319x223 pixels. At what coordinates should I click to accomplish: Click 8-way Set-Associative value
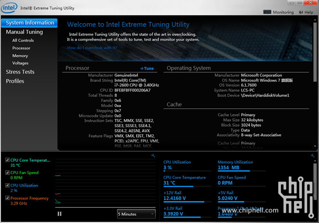pos(261,135)
